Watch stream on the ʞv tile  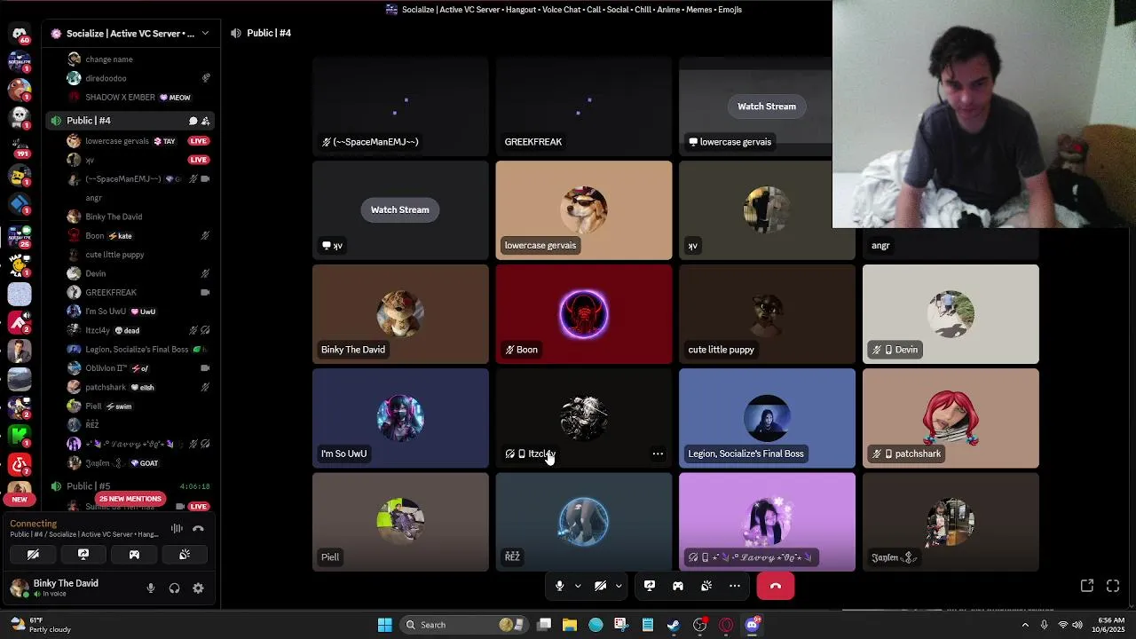(x=399, y=209)
